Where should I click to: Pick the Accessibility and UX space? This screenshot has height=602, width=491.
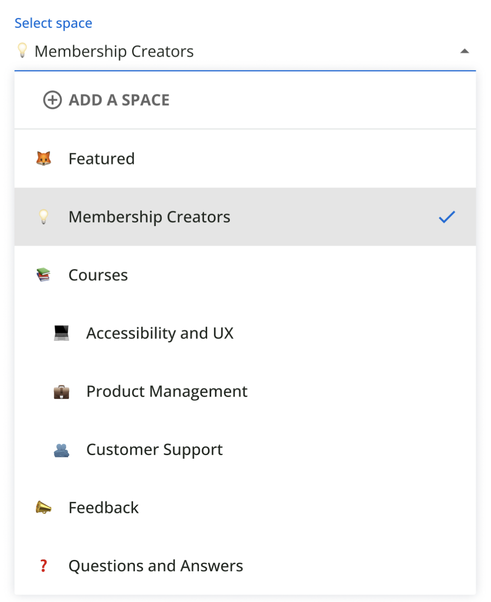pyautogui.click(x=160, y=333)
